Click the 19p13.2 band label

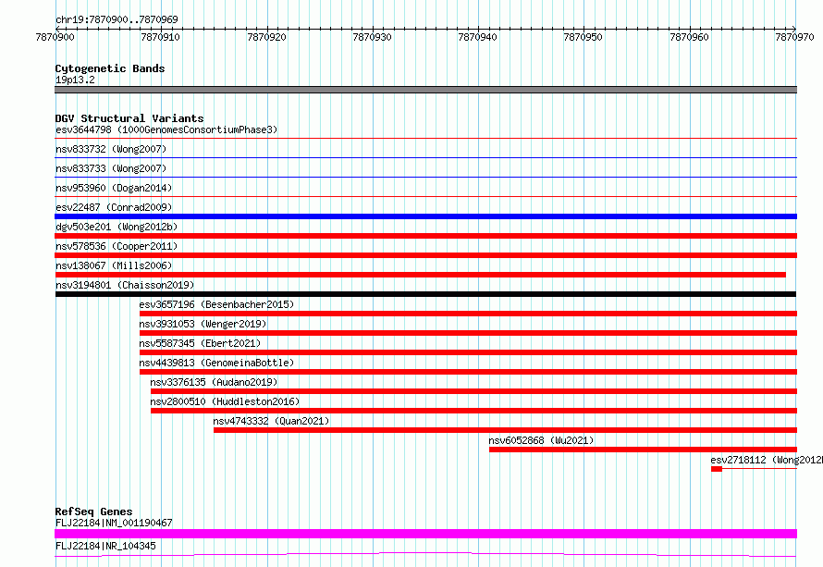coord(75,80)
